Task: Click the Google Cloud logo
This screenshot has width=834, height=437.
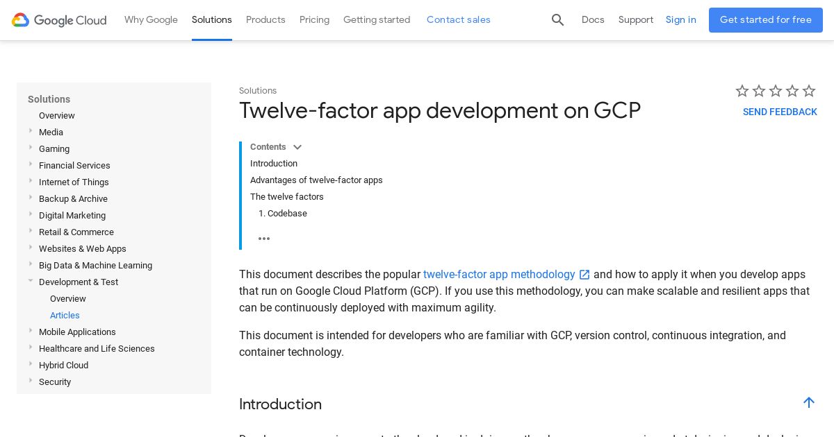Action: (x=59, y=20)
